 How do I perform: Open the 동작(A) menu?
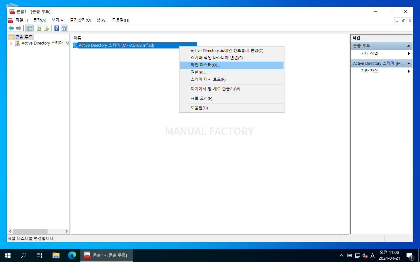coord(40,20)
